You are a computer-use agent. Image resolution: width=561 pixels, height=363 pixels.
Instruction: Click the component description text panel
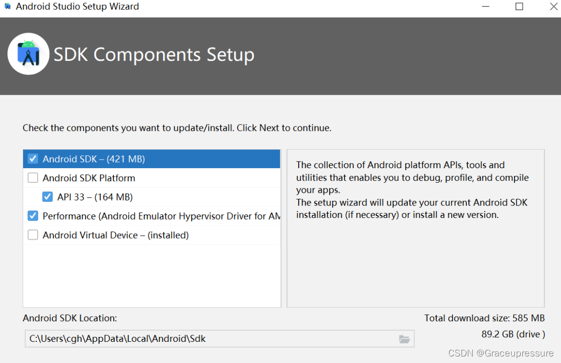click(x=416, y=228)
